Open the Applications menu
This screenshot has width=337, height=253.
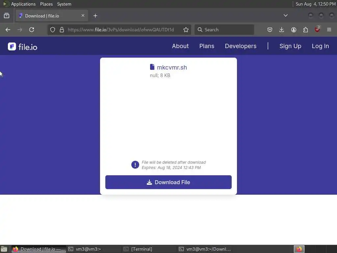(x=23, y=4)
